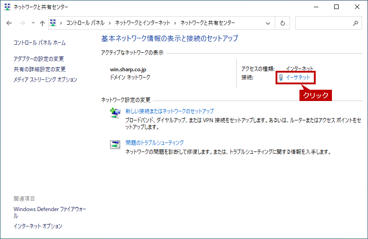368x239 pixels.
Task: Open 問題のトラブルシューティング link
Action: pos(154,142)
